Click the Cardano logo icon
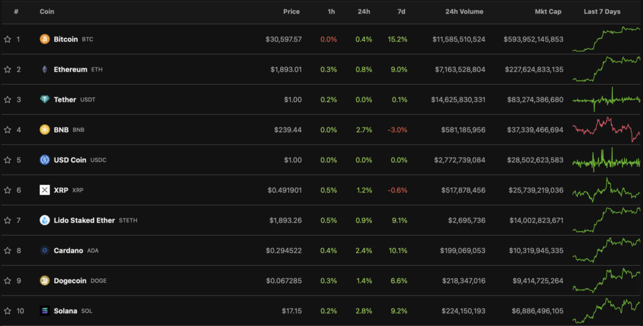This screenshot has width=643, height=326. (45, 250)
